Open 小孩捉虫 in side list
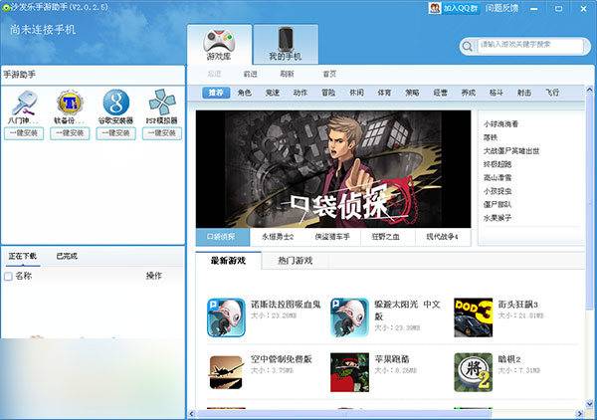 (x=497, y=191)
